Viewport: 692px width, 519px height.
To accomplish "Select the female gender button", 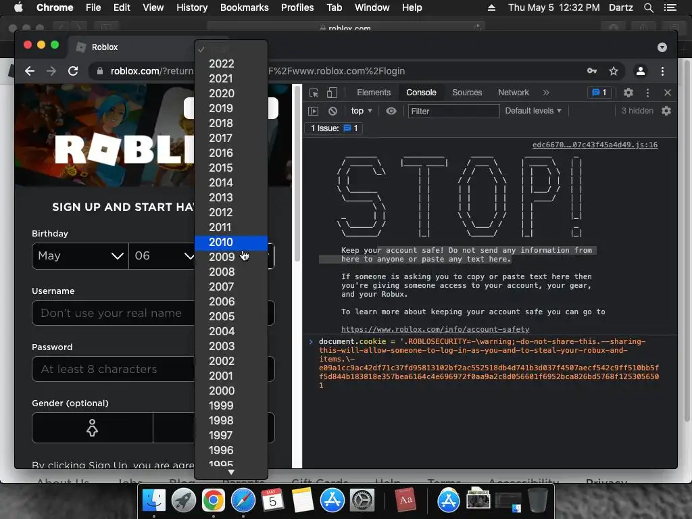I will pyautogui.click(x=92, y=428).
